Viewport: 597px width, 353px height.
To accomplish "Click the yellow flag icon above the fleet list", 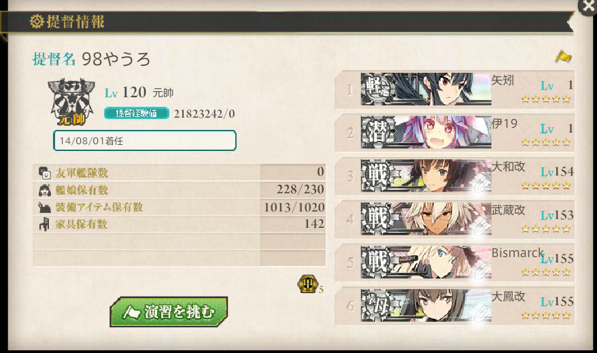I will pos(563,56).
